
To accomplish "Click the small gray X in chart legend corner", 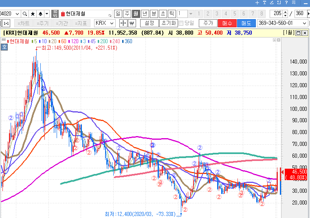I will pos(279,40).
